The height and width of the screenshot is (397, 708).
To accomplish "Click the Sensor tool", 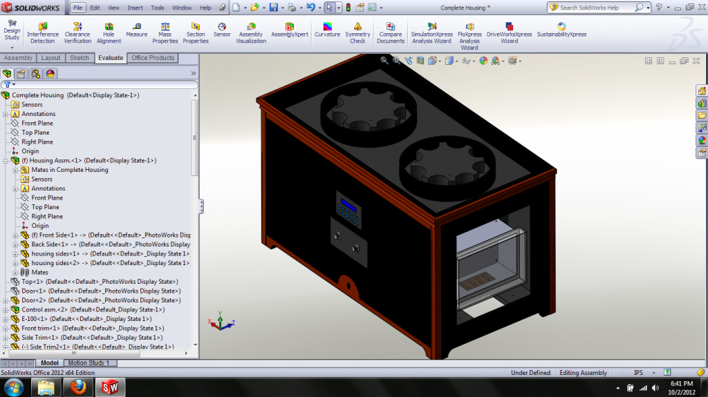I will click(222, 30).
